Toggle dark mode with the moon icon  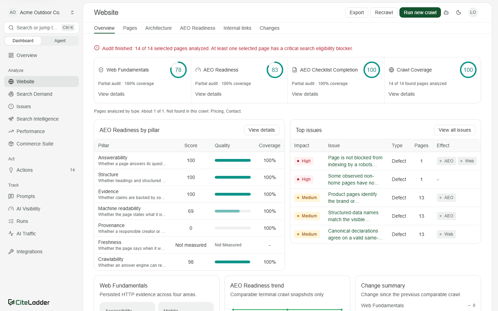point(459,12)
